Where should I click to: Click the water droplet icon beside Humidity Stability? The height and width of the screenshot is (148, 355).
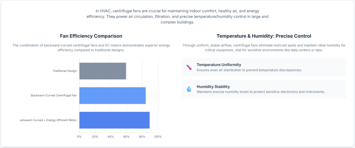point(189,89)
